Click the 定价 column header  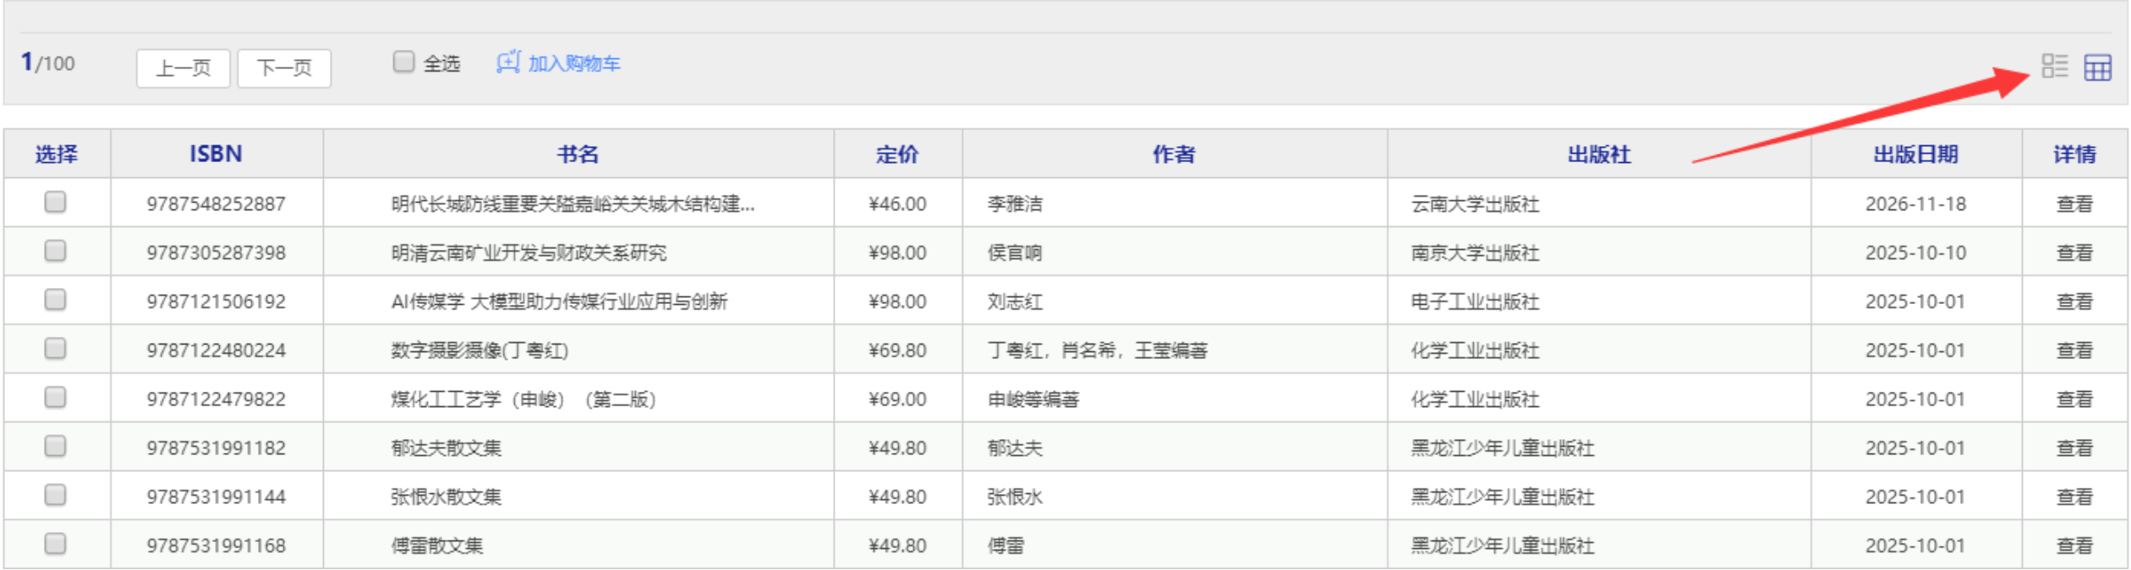(x=897, y=154)
